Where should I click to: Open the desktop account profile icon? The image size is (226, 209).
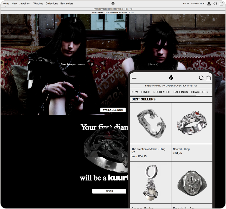tap(209, 4)
